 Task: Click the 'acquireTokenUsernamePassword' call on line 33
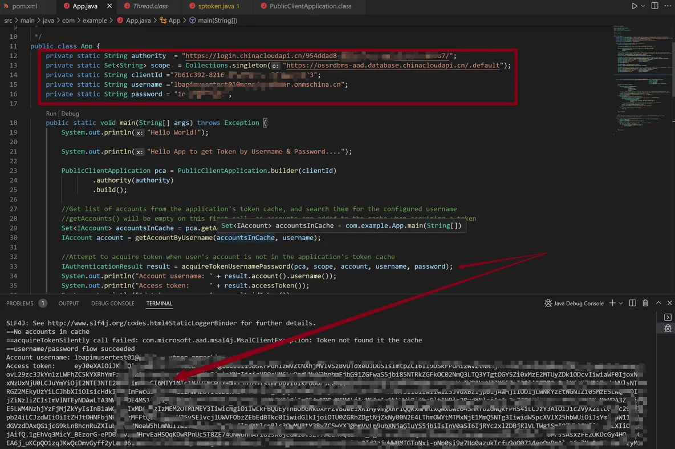pyautogui.click(x=236, y=266)
